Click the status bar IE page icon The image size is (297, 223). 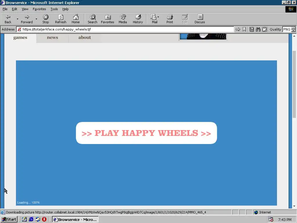[x=3, y=212]
